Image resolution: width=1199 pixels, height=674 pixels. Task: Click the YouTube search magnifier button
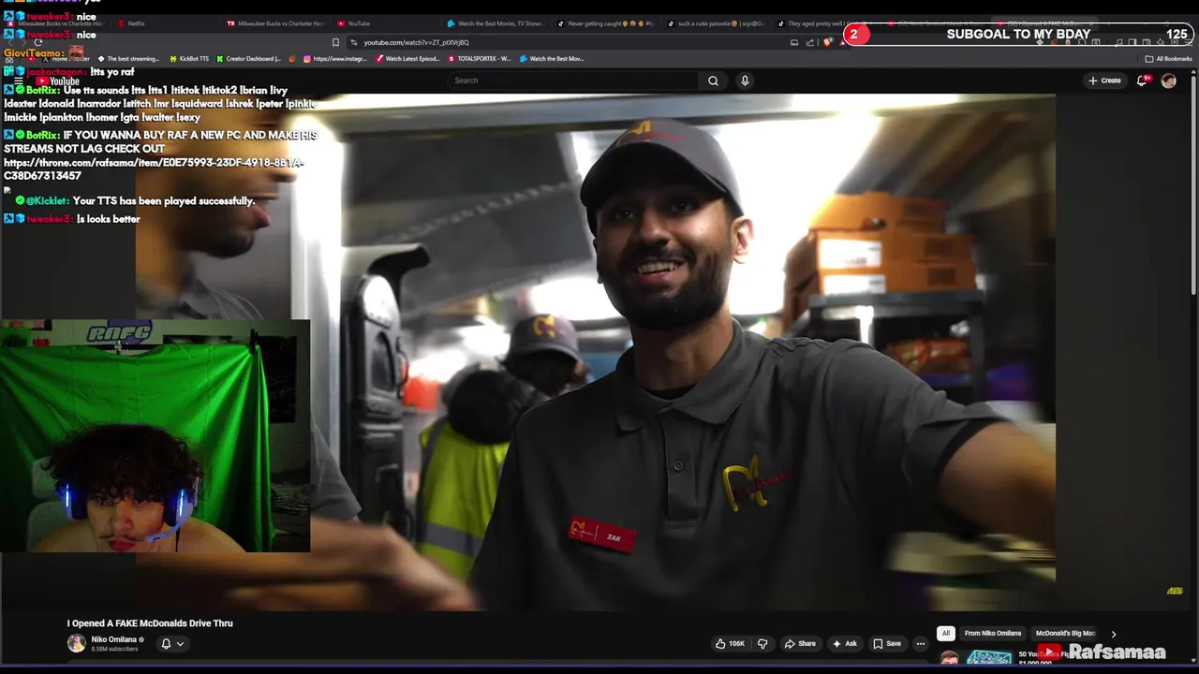[x=713, y=81]
